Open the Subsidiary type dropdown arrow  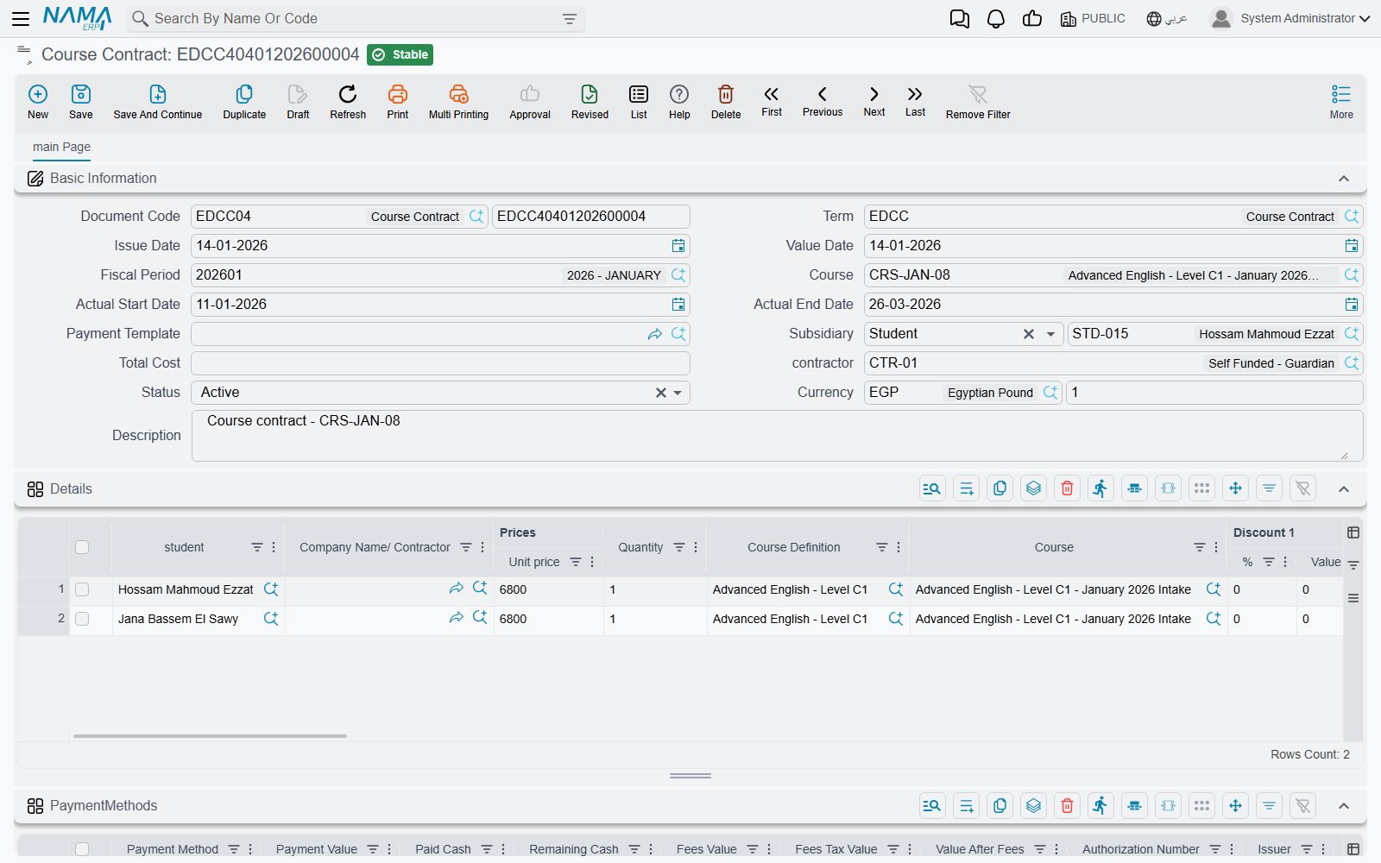point(1050,334)
